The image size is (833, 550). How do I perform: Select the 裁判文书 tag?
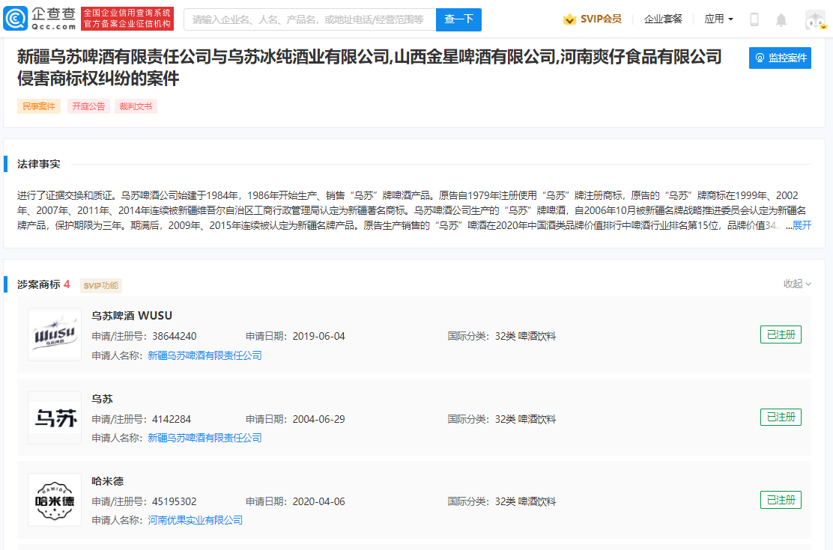(136, 106)
